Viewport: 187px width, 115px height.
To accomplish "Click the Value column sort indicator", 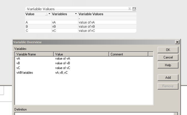I will click(x=46, y=14).
